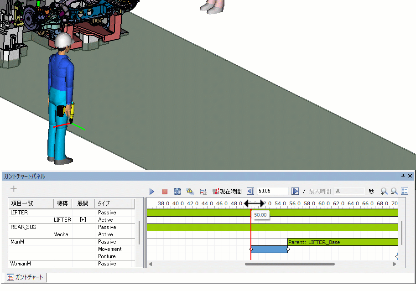
Task: Select the ManM row in item list
Action: [17, 242]
